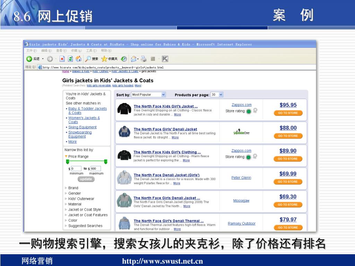Click GO TO STORE for $79.97 jacket
This screenshot has width=355, height=266.
coord(288,227)
